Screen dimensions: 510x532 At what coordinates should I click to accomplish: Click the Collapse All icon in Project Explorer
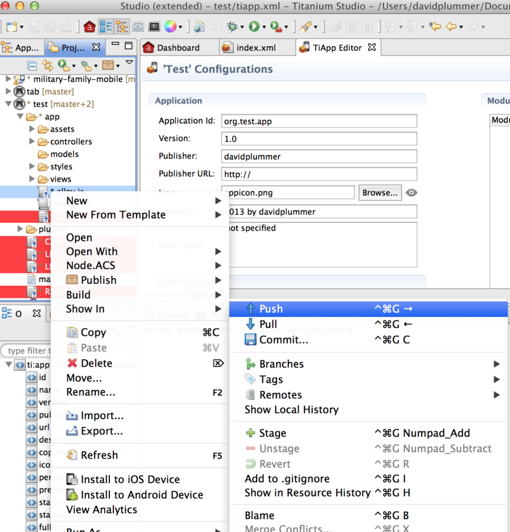coord(32,66)
